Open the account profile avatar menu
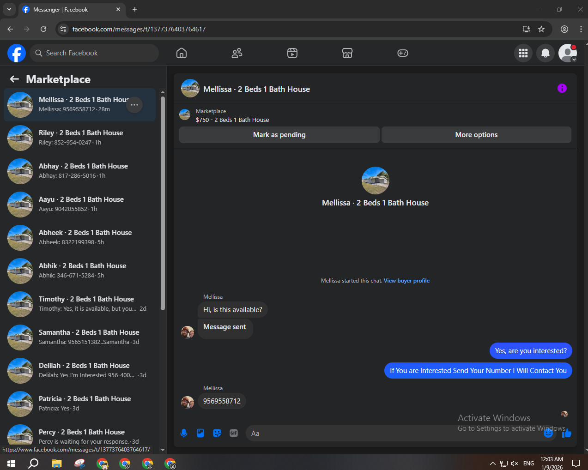 pos(568,53)
